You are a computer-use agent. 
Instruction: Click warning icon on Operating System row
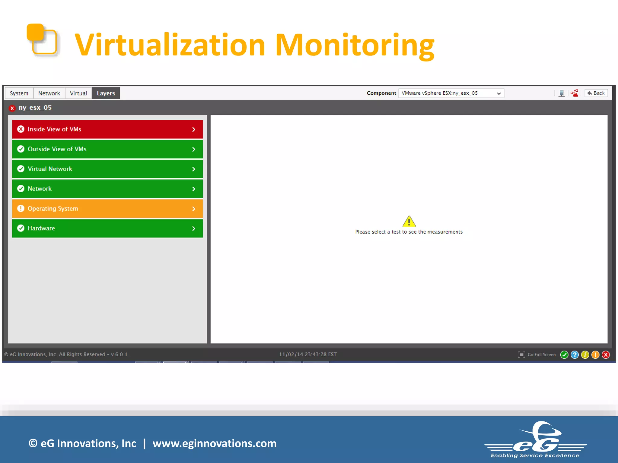(21, 209)
